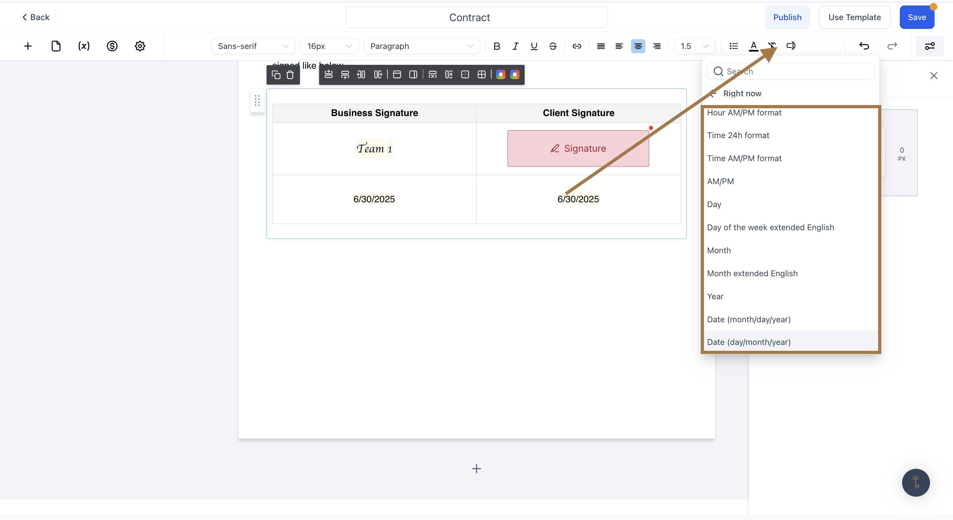Delete the table block with trash icon
Image resolution: width=953 pixels, height=520 pixels.
click(x=290, y=75)
